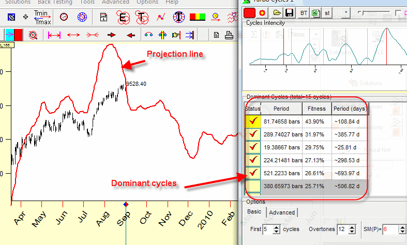Click the printer icon in toolbar
The width and height of the screenshot is (407, 245).
pyautogui.click(x=229, y=35)
